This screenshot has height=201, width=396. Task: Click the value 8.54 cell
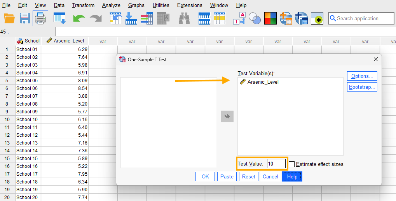[65, 88]
